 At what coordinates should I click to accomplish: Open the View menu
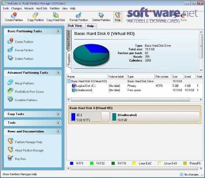coord(65,9)
